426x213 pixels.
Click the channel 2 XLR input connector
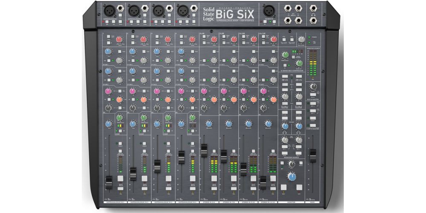click(x=134, y=11)
